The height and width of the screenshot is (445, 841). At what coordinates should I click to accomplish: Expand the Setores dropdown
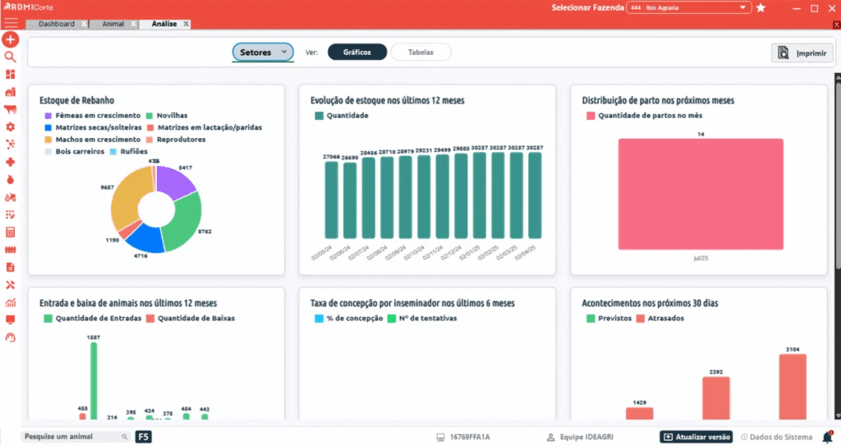(263, 52)
